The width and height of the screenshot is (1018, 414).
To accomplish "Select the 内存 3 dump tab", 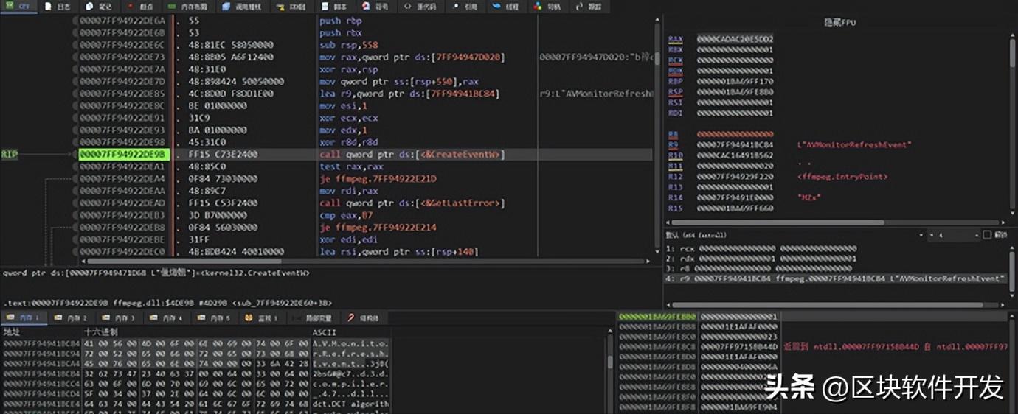I will pos(118,318).
